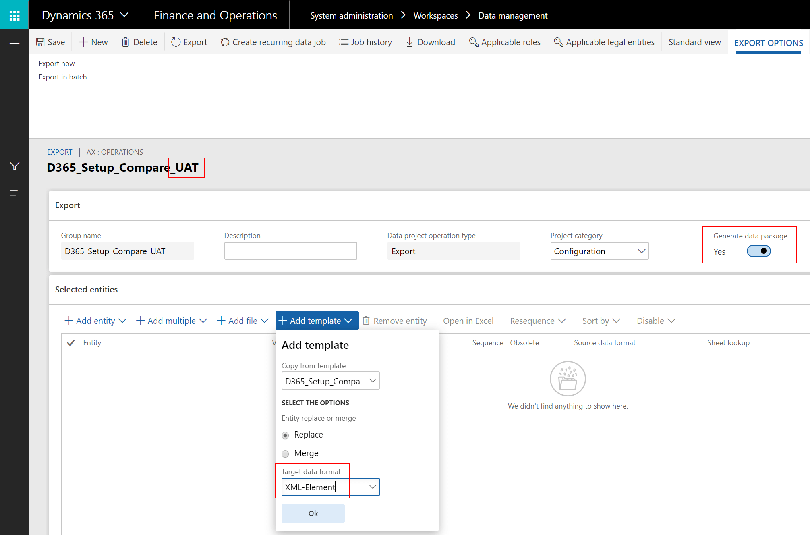Click the Ok button in Add template
Viewport: 810px width, 535px height.
tap(313, 513)
